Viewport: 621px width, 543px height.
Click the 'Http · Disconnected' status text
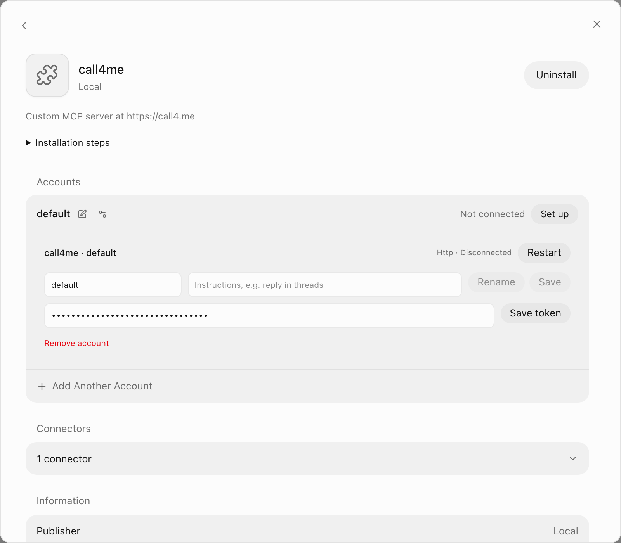[474, 253]
